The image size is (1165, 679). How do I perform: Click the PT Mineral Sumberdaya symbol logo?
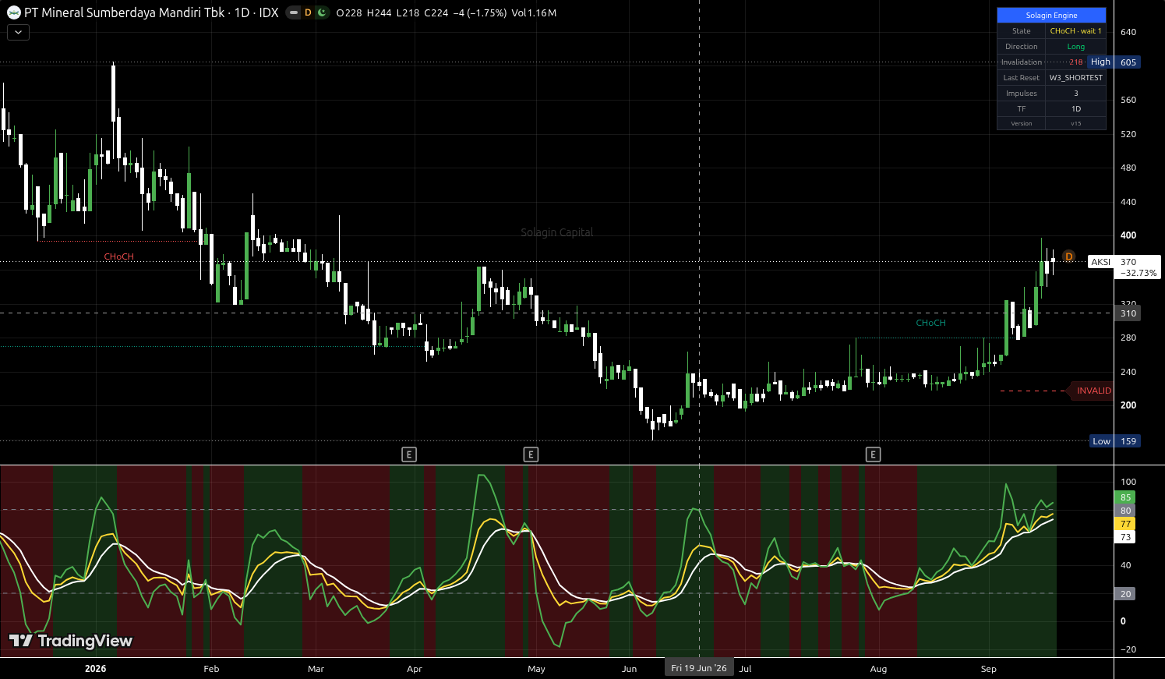click(13, 12)
